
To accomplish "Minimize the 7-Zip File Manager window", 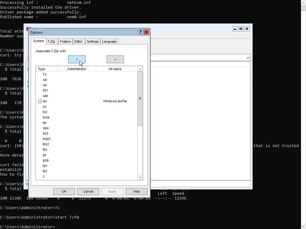I will (x=235, y=29).
